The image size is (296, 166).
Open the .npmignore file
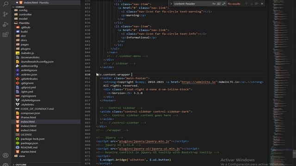28,96
